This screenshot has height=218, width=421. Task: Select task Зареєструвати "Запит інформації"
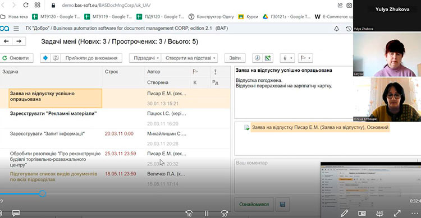tap(47, 133)
